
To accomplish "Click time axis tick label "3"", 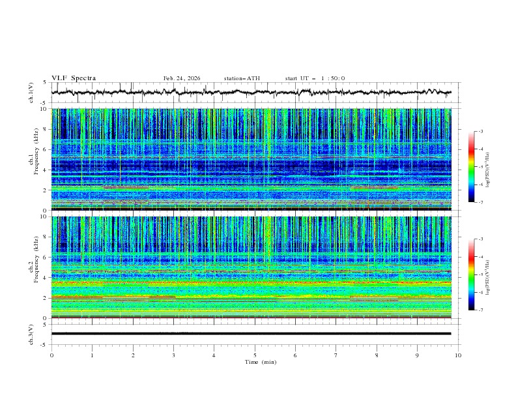I will [173, 355].
